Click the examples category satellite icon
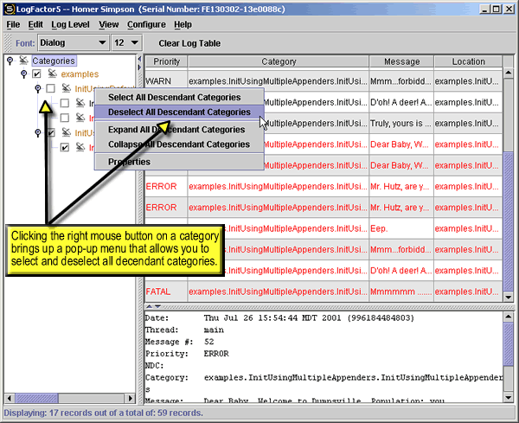Viewport: 519px width, 423px height. 51,75
